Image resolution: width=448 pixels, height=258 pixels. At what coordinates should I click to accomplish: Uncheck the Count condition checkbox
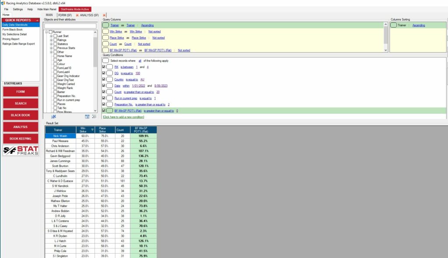point(104,92)
